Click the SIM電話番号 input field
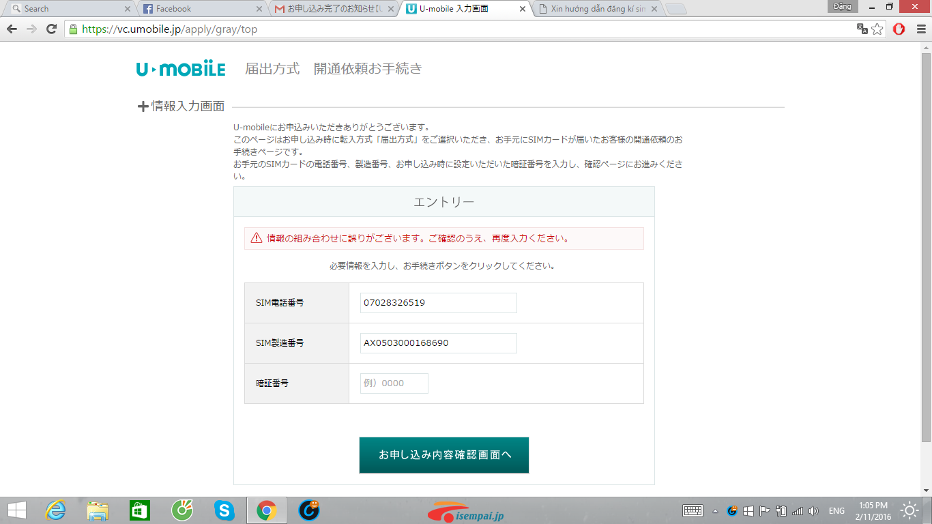 click(438, 303)
